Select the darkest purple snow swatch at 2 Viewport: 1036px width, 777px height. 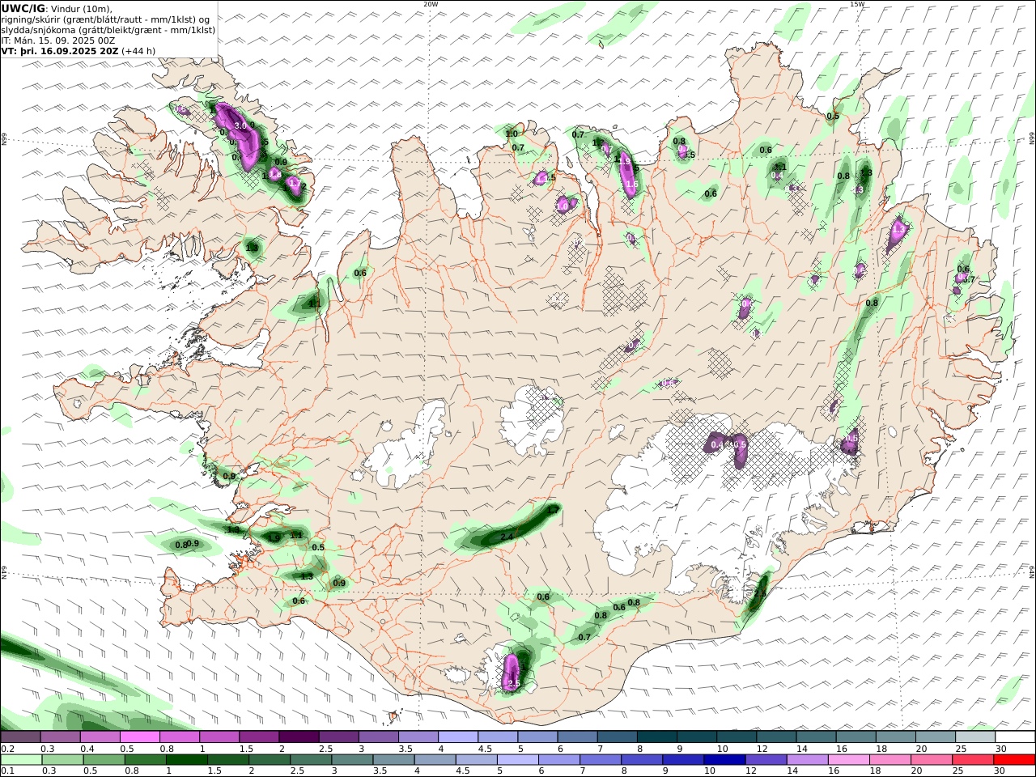click(299, 737)
